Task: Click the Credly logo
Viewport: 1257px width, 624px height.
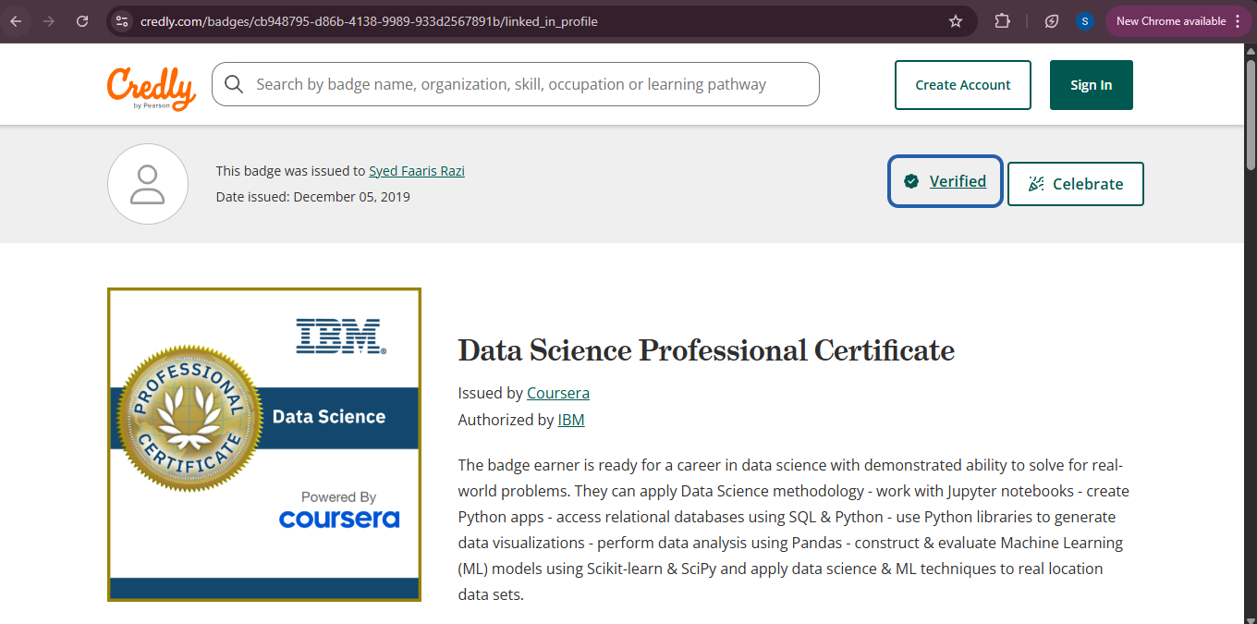Action: 152,88
